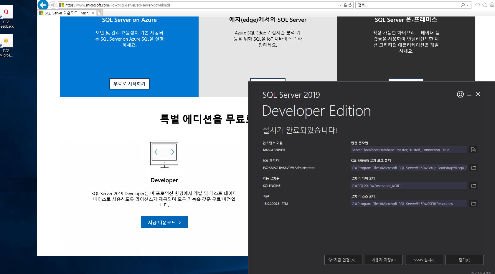Viewport: 495px width, 274px height.
Task: Open the installation media folder icon
Action: (473, 186)
